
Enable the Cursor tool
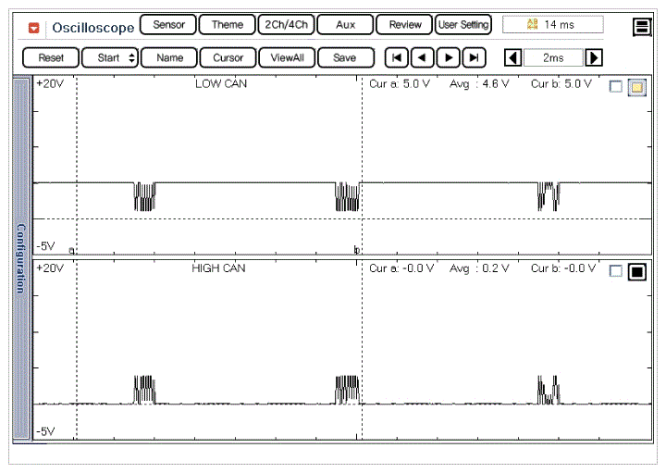tap(228, 57)
